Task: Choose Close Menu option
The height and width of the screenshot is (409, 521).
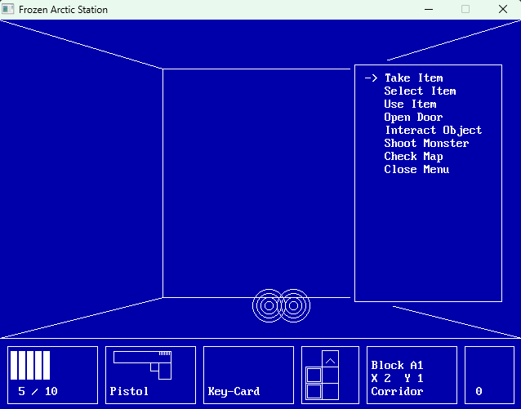Action: (x=416, y=170)
